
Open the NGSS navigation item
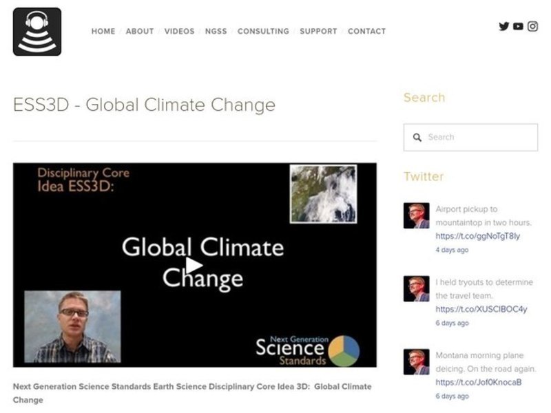pos(216,31)
